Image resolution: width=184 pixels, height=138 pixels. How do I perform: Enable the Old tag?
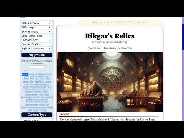coord(45,88)
